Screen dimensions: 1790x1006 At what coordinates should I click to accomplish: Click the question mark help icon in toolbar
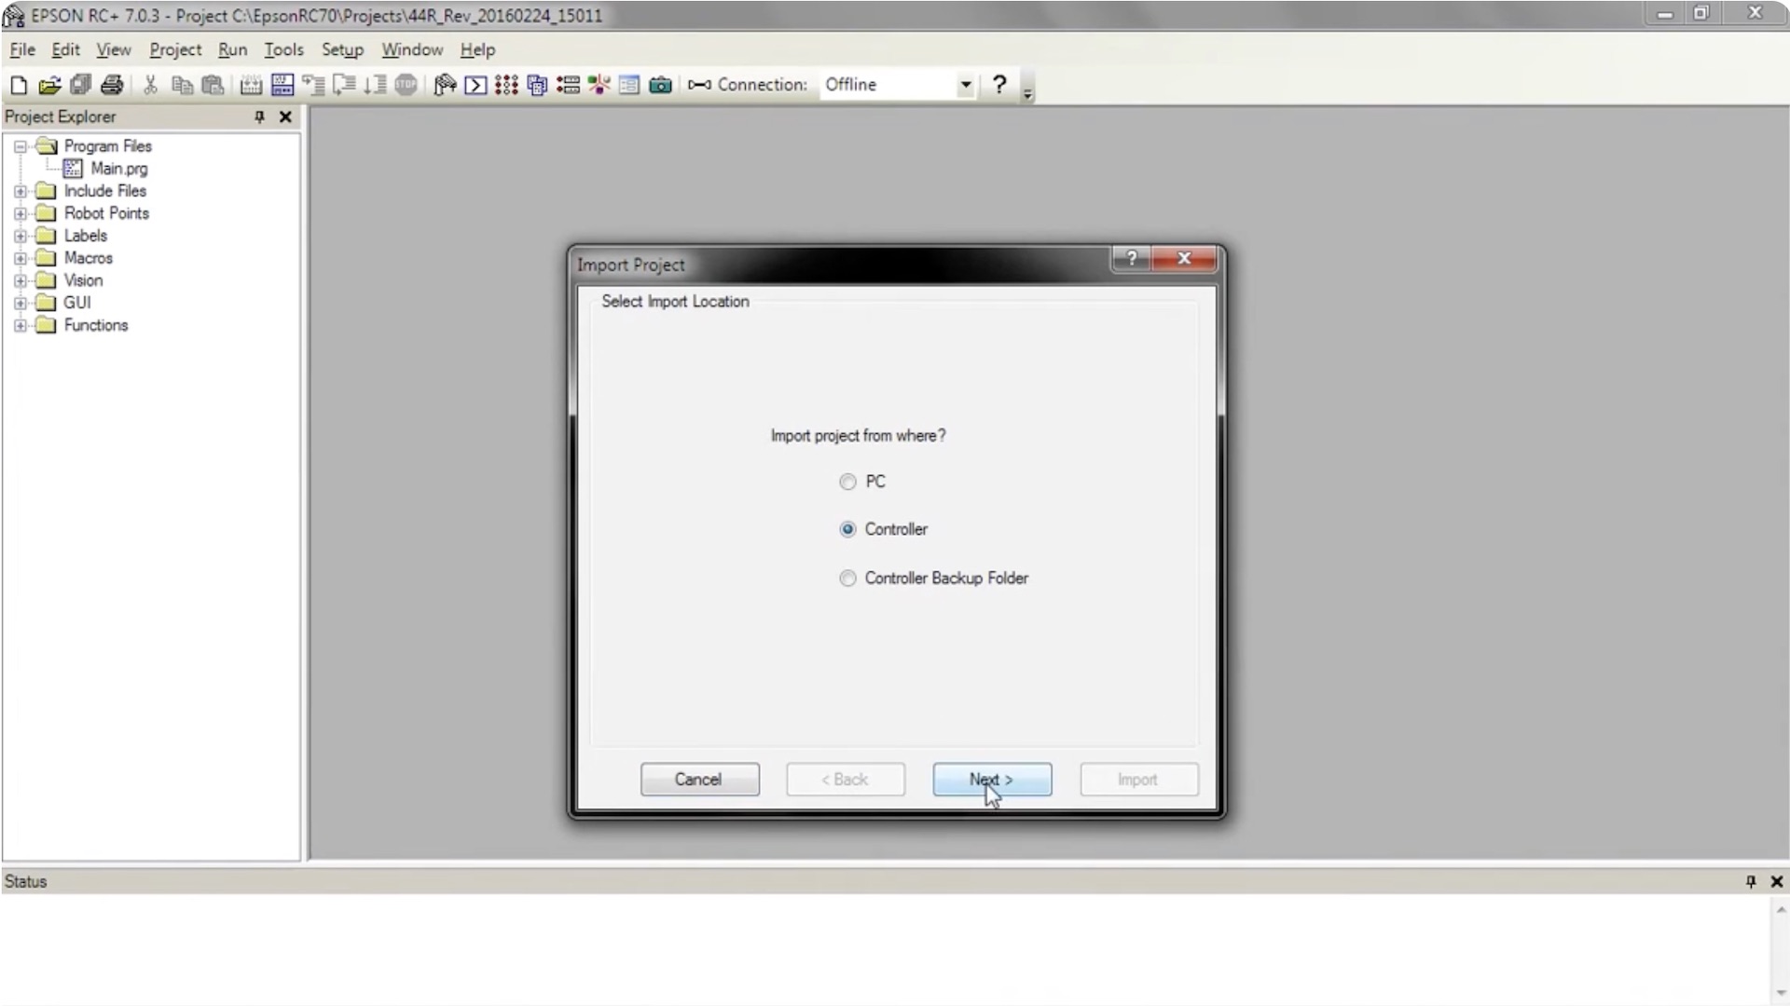point(999,85)
